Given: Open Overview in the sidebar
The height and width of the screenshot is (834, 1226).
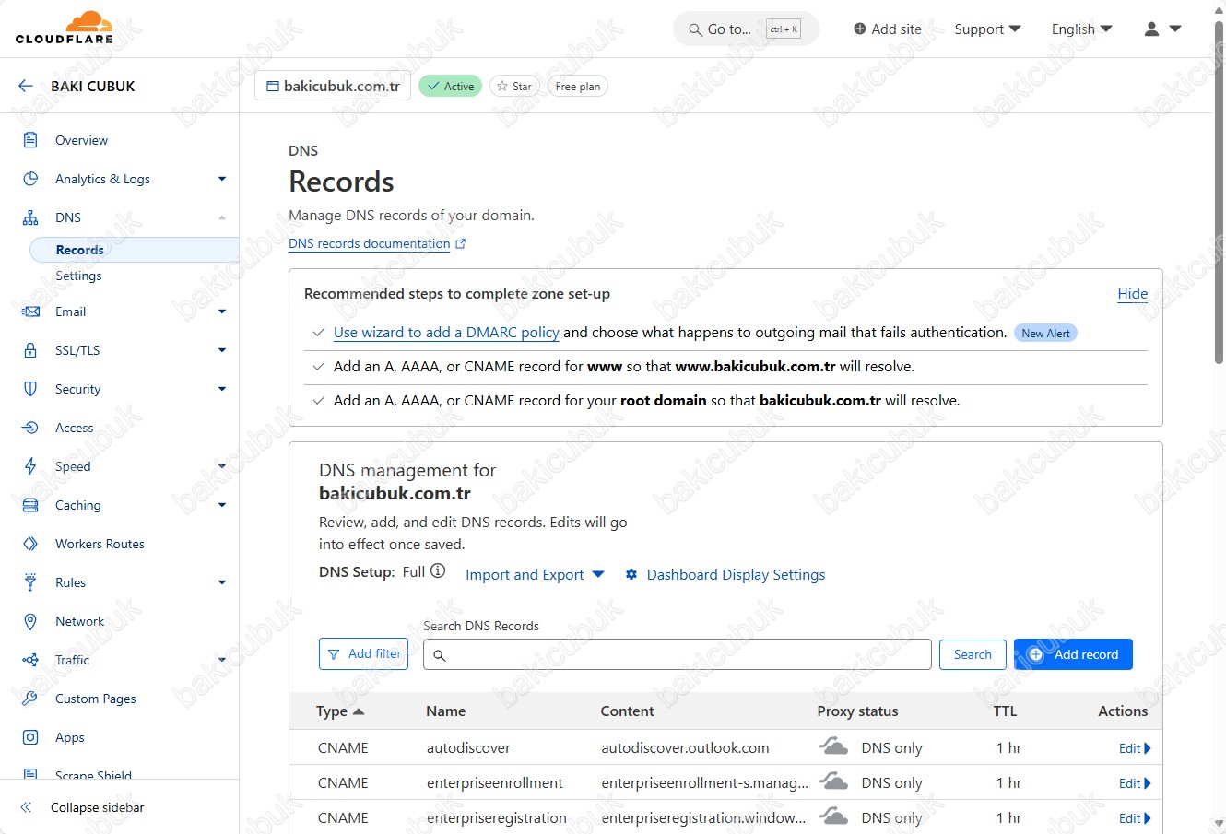Looking at the screenshot, I should tap(81, 140).
